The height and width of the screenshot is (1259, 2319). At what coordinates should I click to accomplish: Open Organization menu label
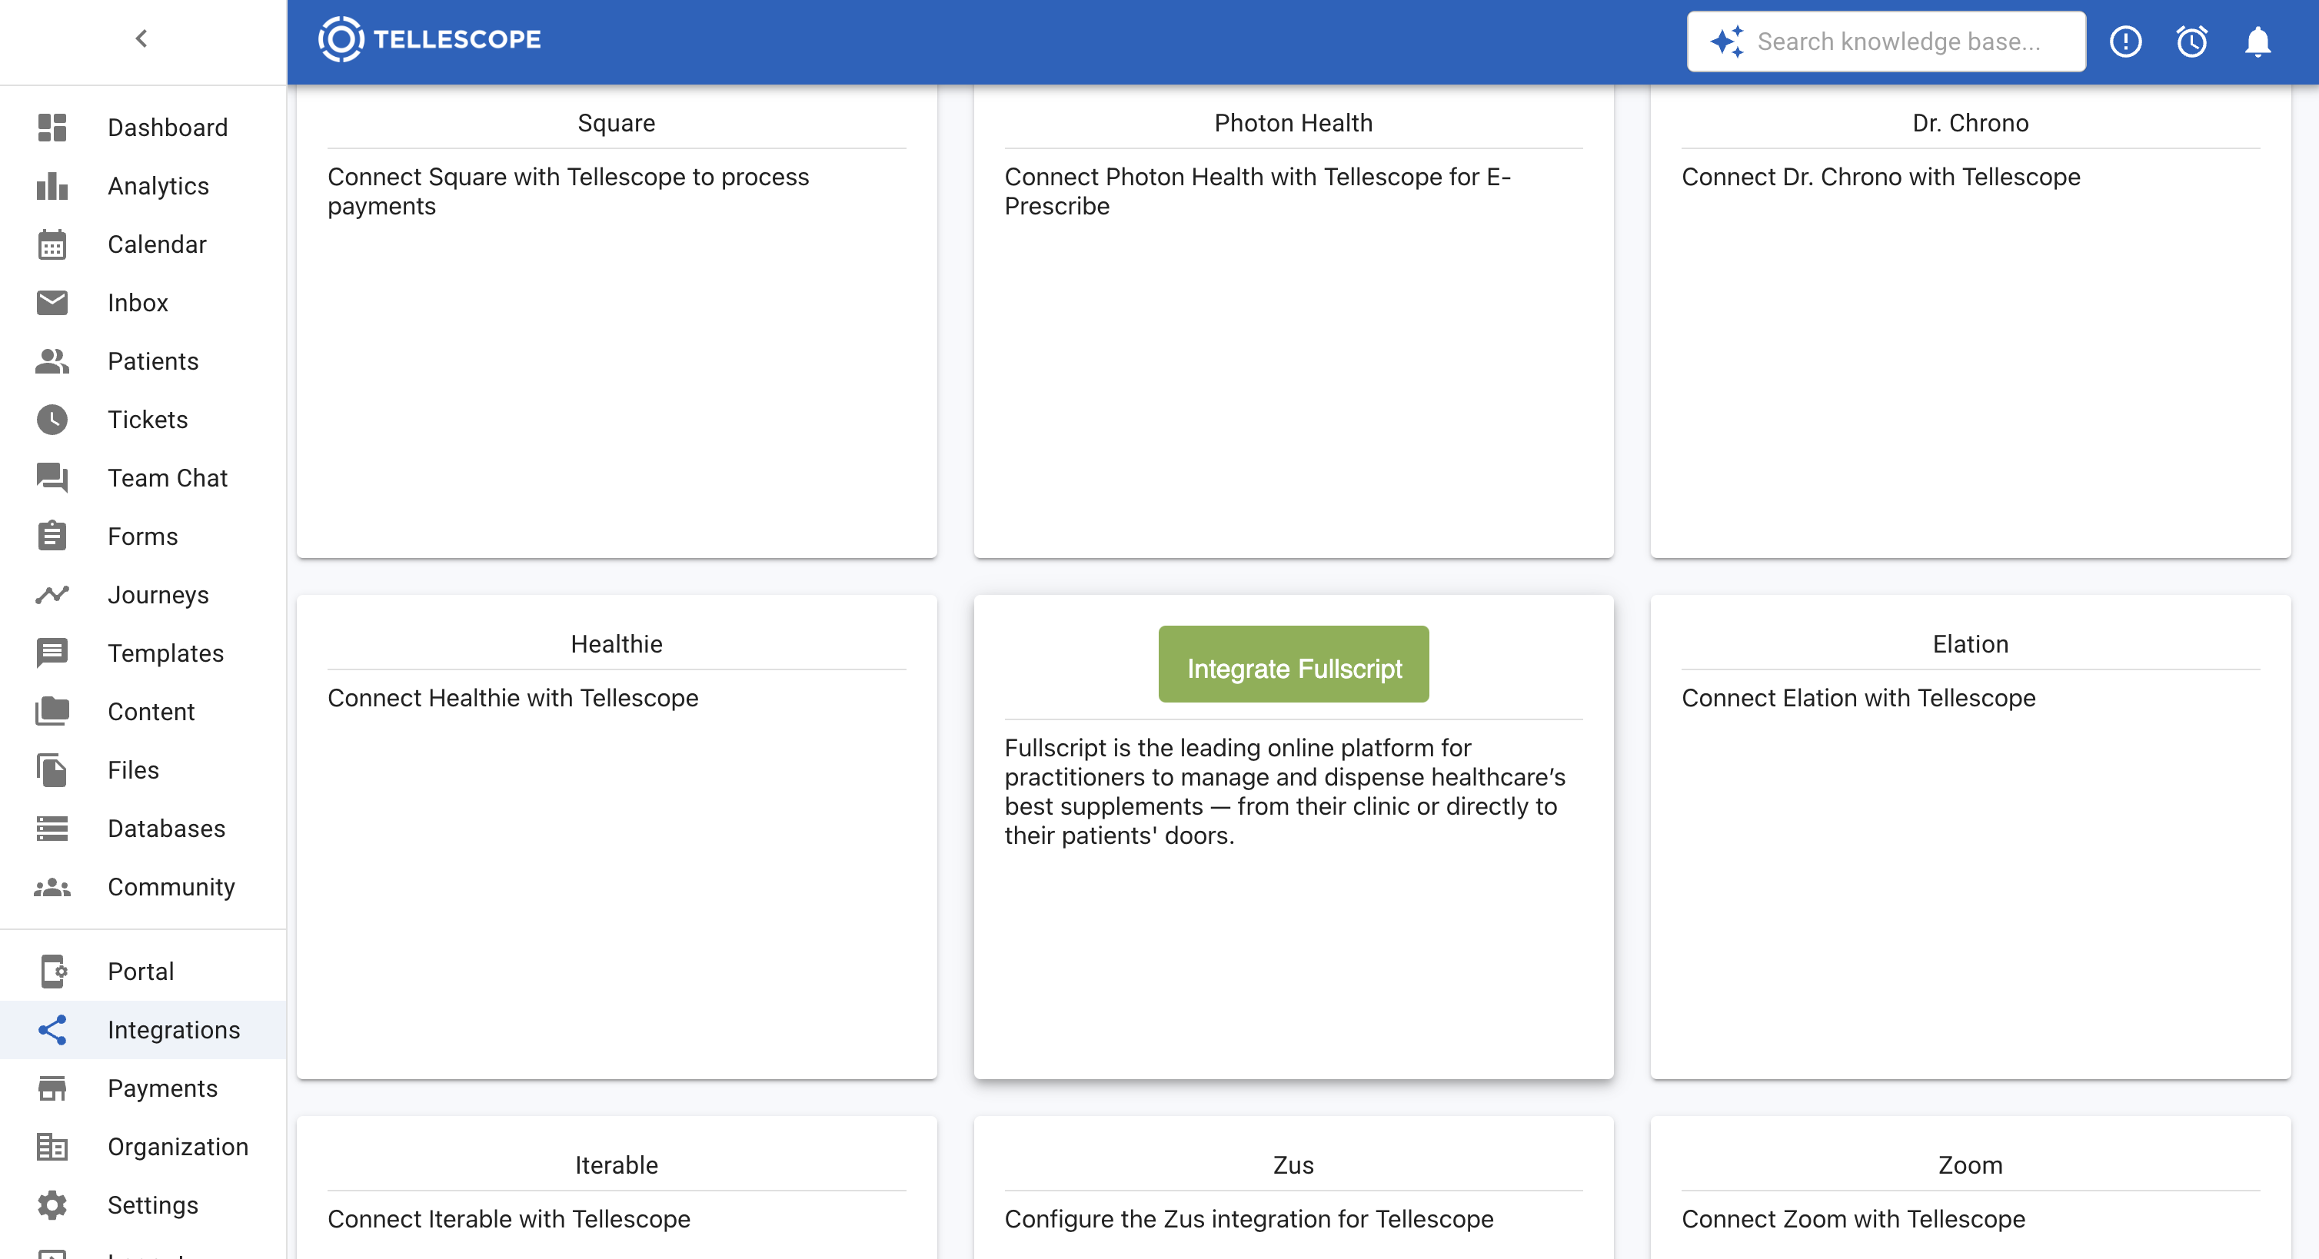(178, 1147)
